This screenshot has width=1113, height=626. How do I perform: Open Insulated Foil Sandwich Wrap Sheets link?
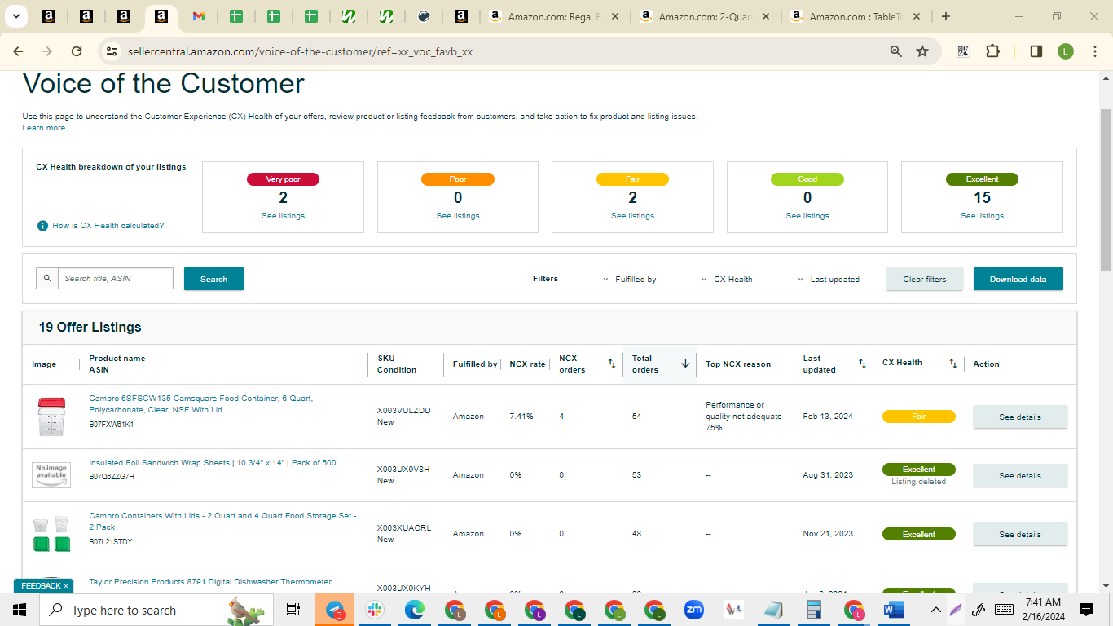(x=213, y=463)
